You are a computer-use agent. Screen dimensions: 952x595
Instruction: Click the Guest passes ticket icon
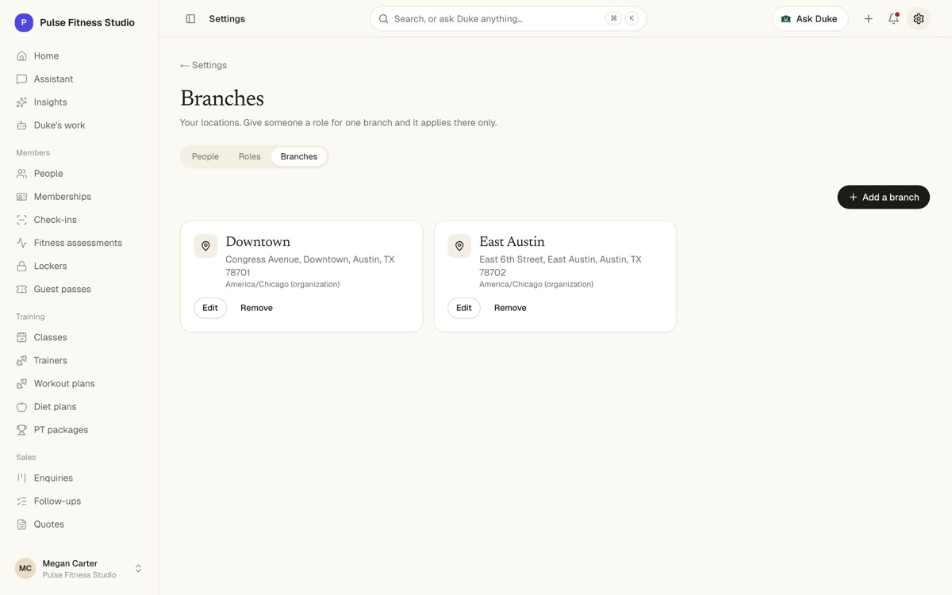(21, 290)
